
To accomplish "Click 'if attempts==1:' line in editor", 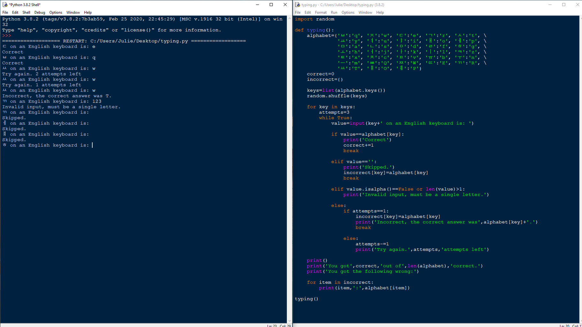I will (x=366, y=211).
